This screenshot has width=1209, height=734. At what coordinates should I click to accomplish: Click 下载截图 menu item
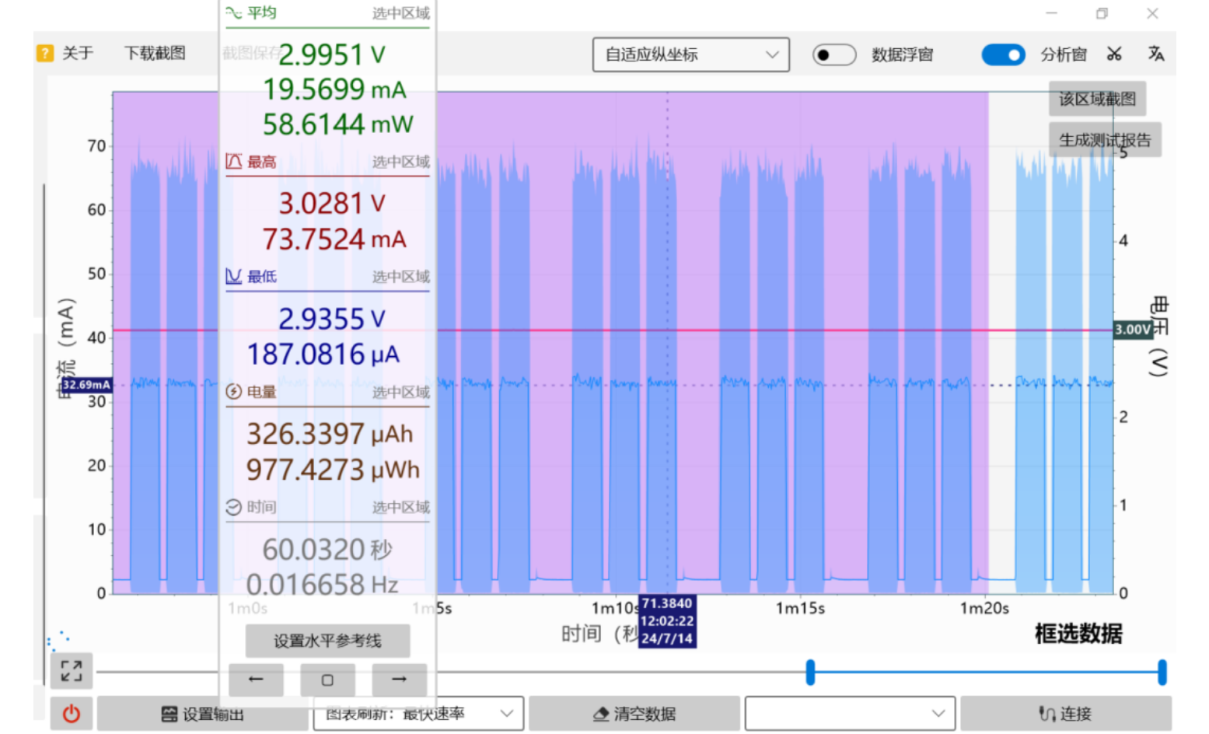tap(155, 53)
